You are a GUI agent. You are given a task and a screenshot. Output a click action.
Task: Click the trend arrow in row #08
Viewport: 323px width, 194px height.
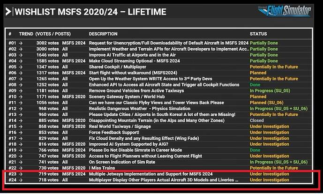tap(21, 85)
